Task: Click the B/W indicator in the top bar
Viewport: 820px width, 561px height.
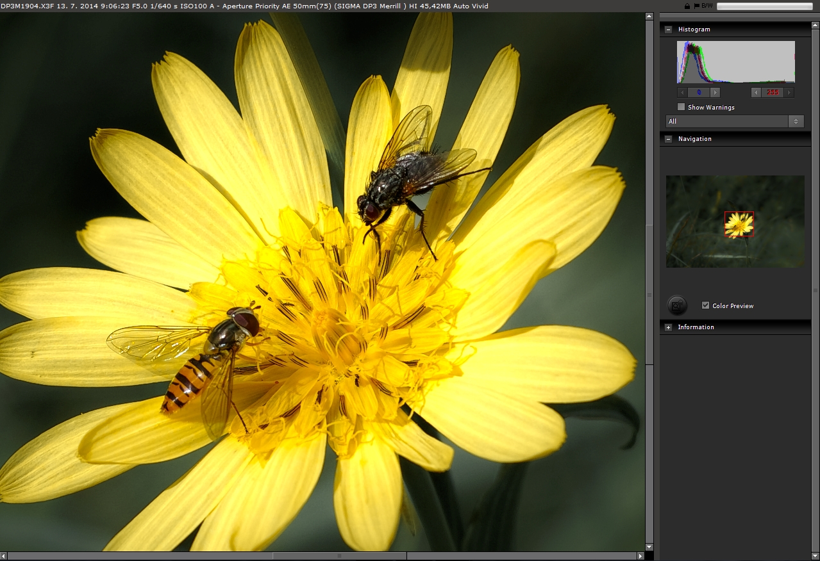Action: point(707,6)
